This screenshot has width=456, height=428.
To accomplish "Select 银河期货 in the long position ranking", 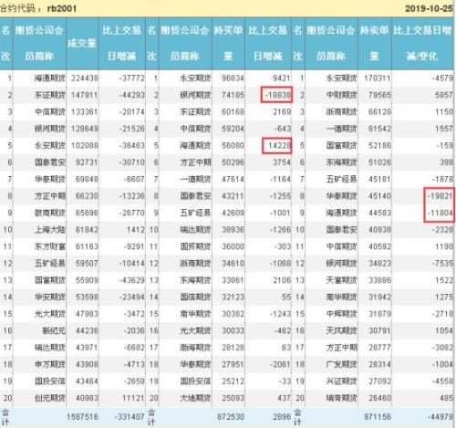I will pos(195,95).
